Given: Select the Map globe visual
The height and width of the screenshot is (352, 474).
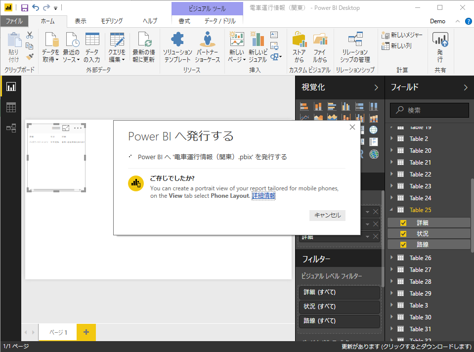Looking at the screenshot, I should [x=374, y=130].
